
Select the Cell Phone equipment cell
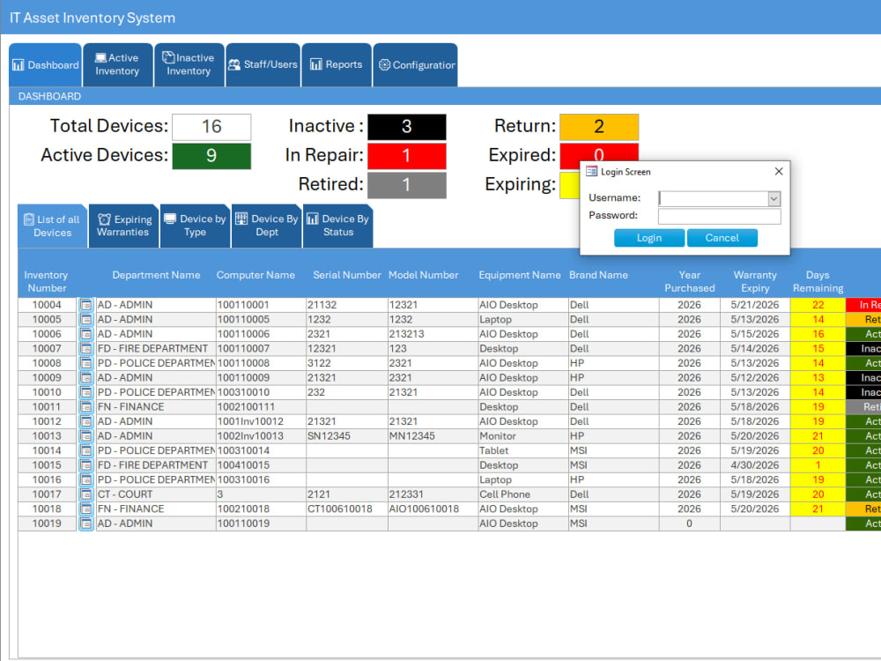pyautogui.click(x=522, y=494)
